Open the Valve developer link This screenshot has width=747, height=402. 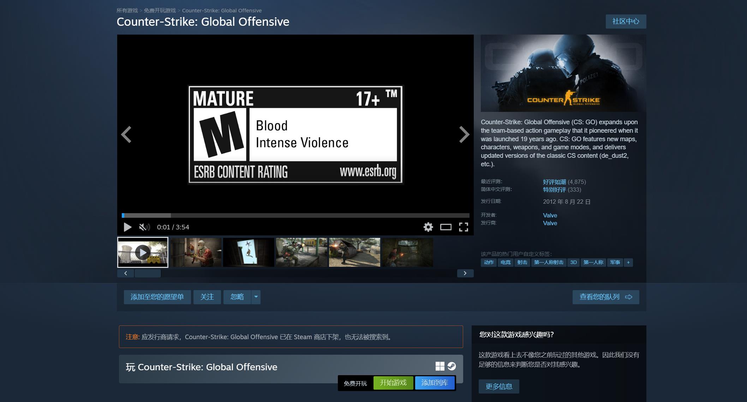[550, 215]
